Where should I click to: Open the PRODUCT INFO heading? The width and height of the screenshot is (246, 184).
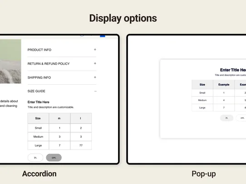39,50
